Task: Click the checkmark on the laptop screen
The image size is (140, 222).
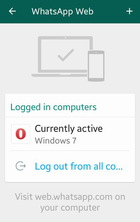Action: pos(66,55)
